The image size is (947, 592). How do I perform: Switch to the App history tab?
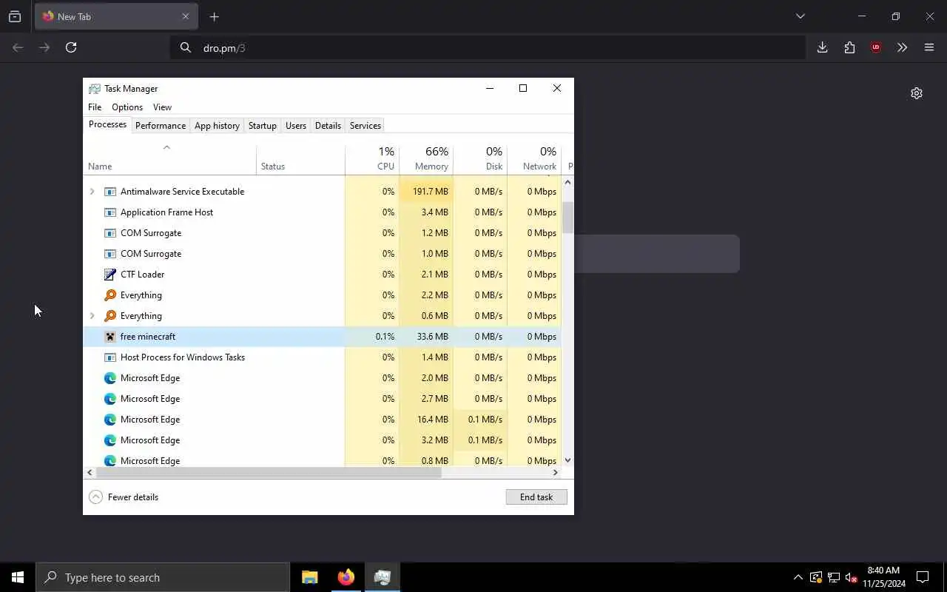tap(217, 126)
